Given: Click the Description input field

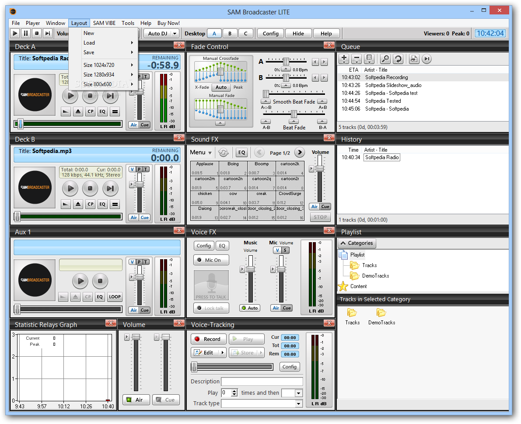Looking at the screenshot, I should [x=262, y=382].
